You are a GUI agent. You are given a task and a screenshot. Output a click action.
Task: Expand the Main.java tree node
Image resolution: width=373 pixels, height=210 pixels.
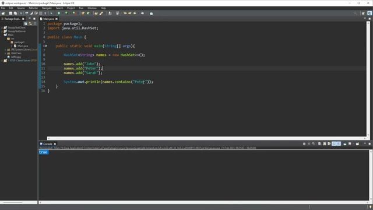[12, 46]
